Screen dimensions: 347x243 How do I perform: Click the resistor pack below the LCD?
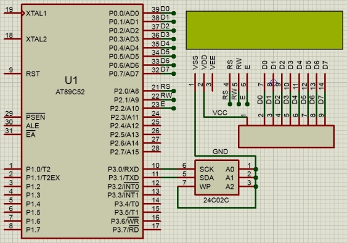[x=286, y=136]
